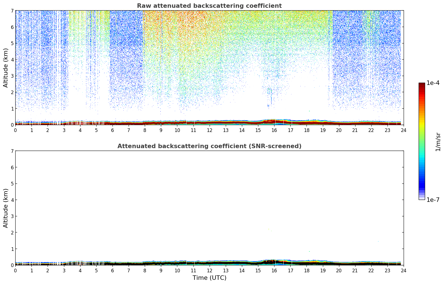This screenshot has width=444, height=284.
Task: Click the "Raw attenuated backscattering coefficient" title
Action: (x=209, y=6)
